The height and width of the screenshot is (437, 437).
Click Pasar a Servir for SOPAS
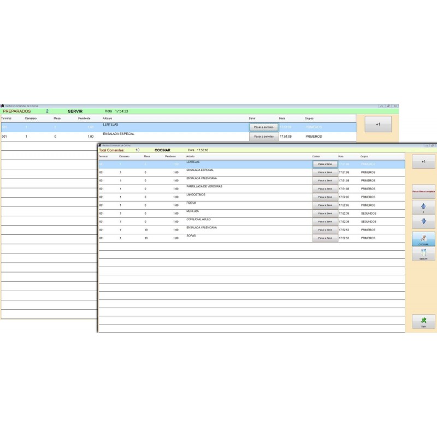click(325, 238)
